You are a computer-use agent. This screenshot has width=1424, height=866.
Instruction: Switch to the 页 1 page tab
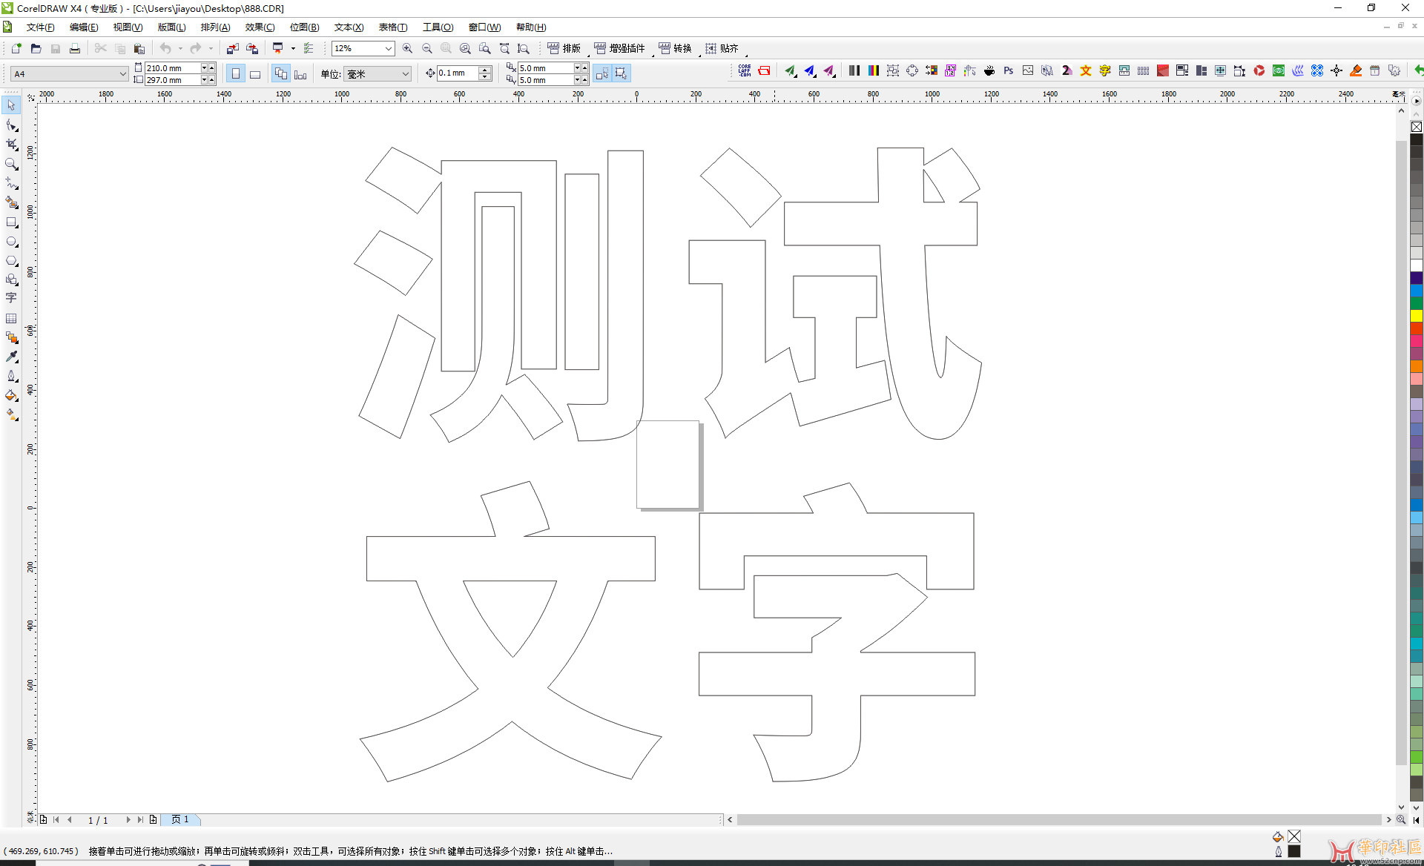tap(180, 819)
